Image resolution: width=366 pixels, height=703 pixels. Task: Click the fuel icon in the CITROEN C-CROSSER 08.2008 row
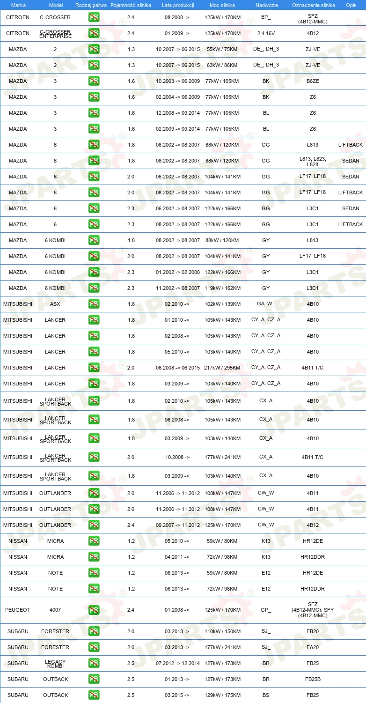click(94, 17)
